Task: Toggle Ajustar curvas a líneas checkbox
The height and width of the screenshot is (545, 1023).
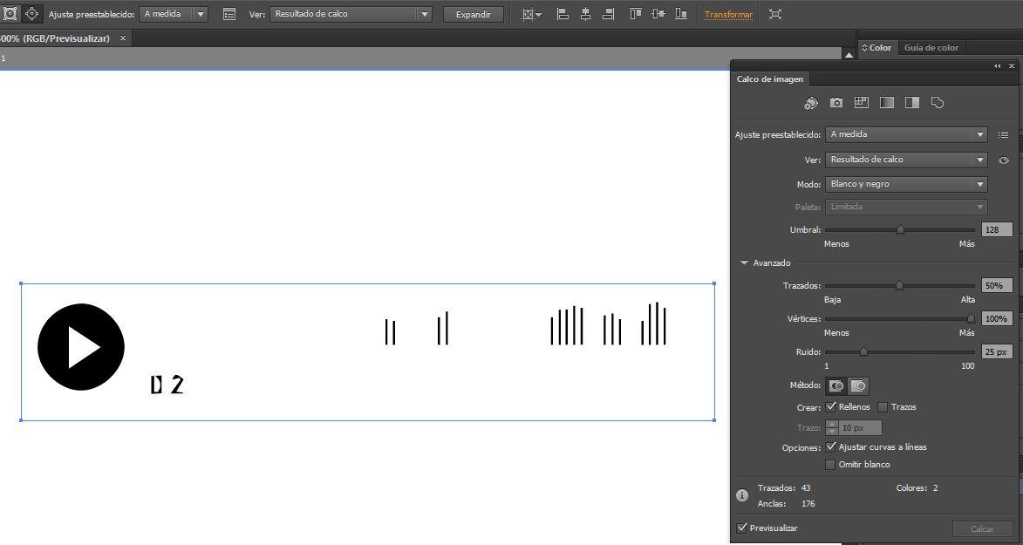Action: pos(830,447)
